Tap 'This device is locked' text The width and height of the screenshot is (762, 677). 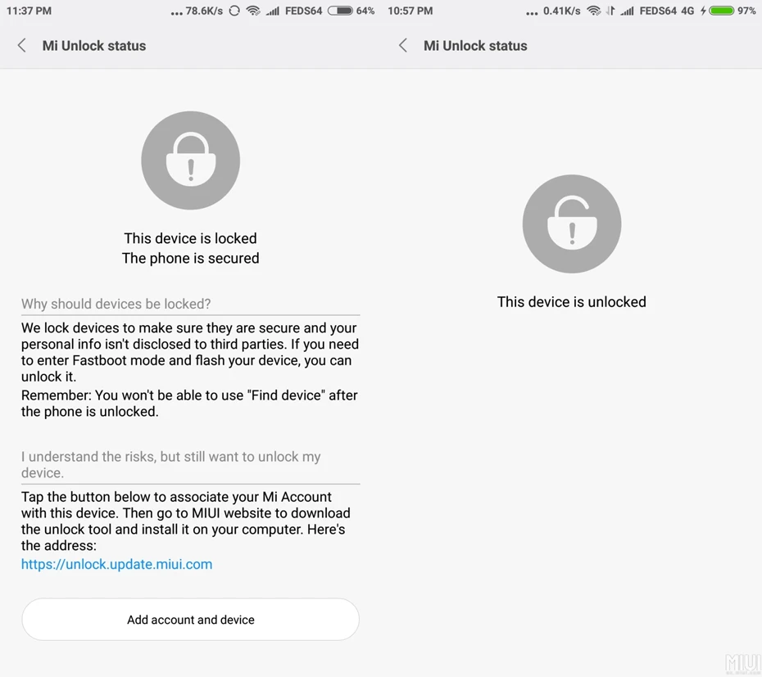190,238
